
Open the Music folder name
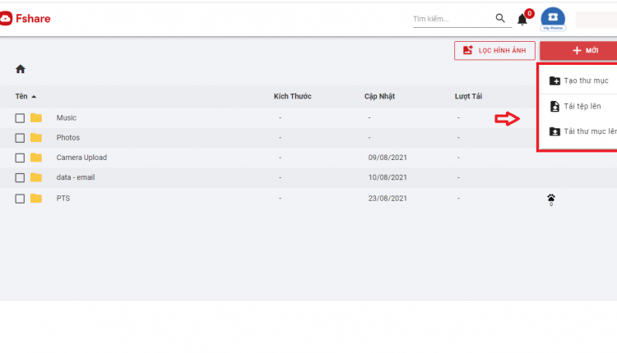click(x=66, y=117)
